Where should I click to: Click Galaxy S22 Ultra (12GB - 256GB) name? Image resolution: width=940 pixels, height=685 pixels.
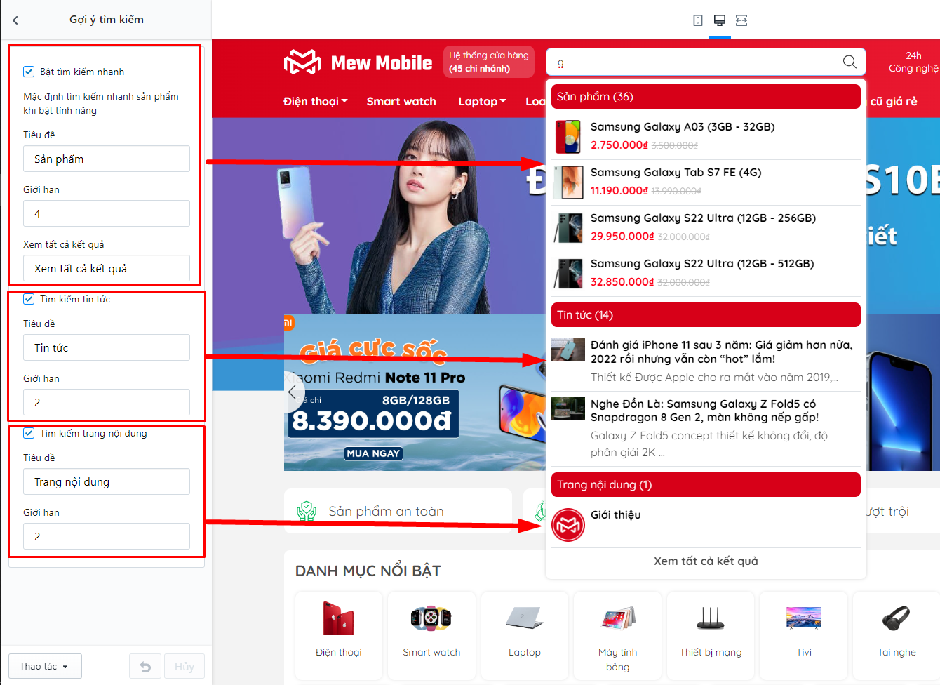pos(703,218)
